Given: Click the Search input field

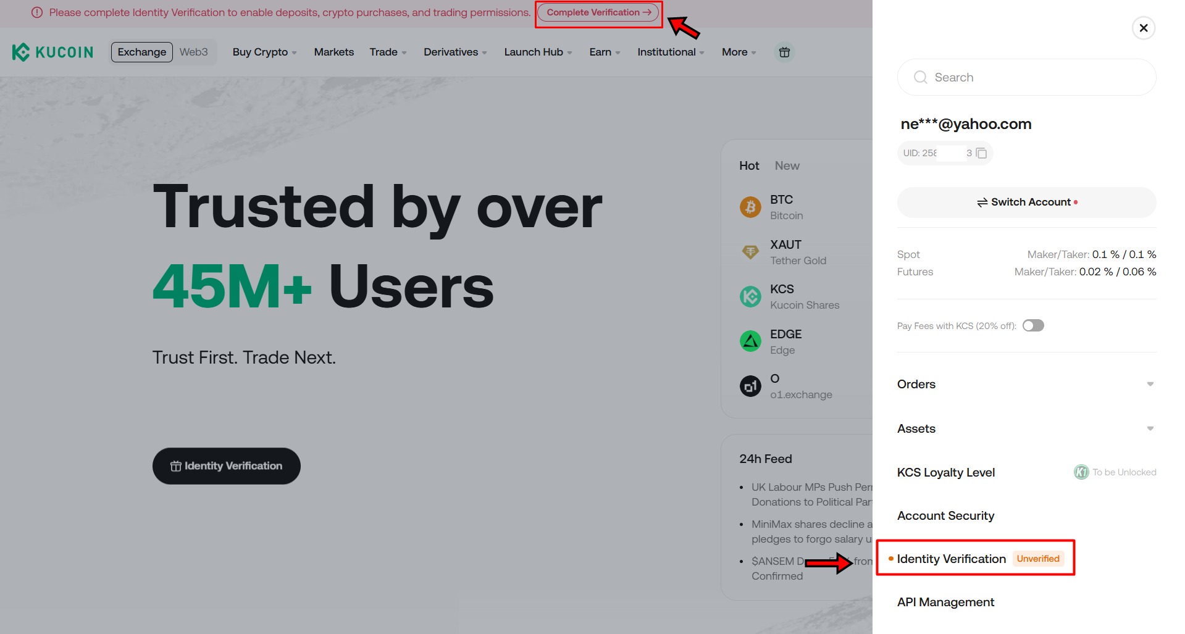Looking at the screenshot, I should click(1026, 77).
